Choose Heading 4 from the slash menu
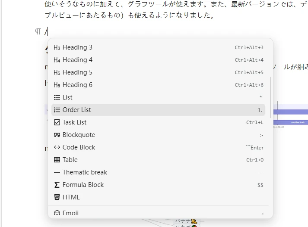This screenshot has width=308, height=227. click(x=159, y=60)
